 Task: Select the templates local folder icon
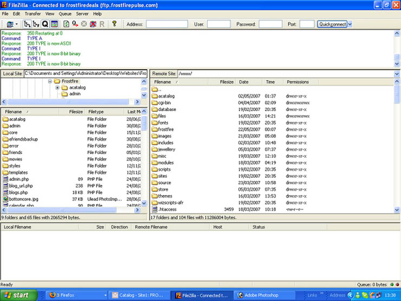click(5, 172)
